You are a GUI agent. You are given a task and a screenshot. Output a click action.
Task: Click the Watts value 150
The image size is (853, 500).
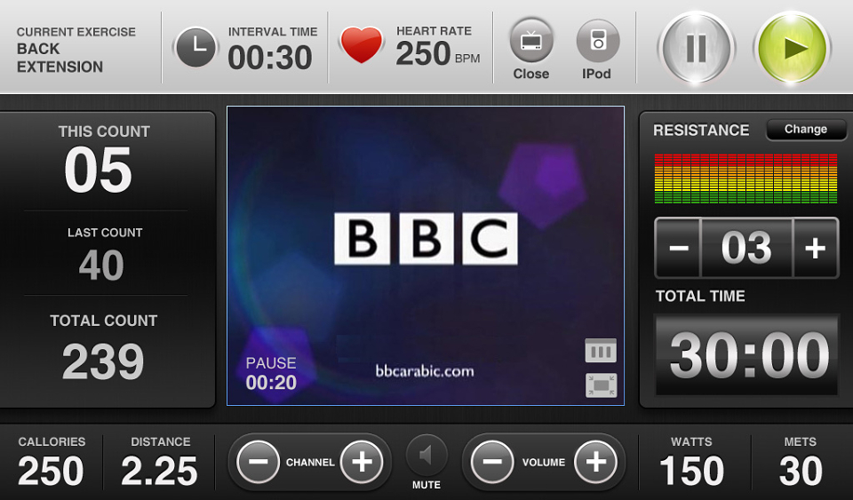click(691, 472)
